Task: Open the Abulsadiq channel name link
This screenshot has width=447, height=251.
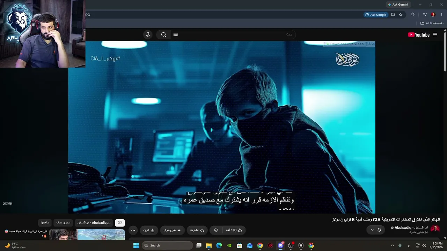Action: click(x=411, y=228)
